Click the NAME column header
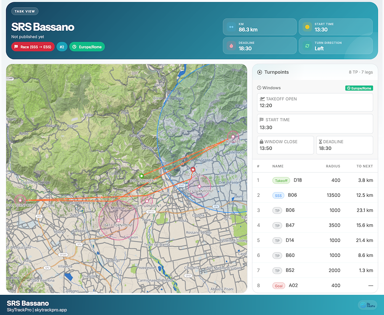The height and width of the screenshot is (315, 384). (278, 166)
